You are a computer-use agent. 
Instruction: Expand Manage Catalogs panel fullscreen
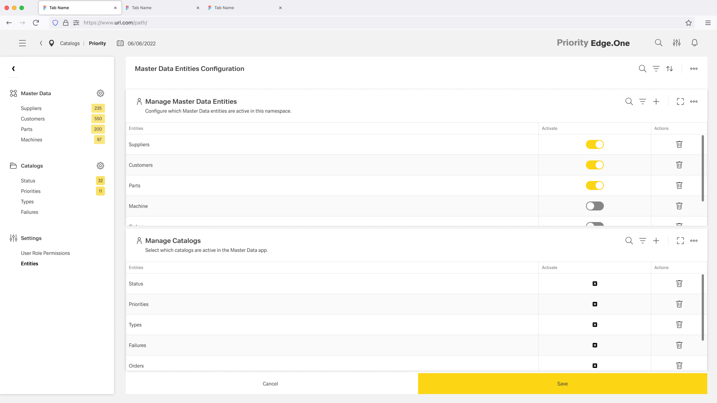pos(680,241)
